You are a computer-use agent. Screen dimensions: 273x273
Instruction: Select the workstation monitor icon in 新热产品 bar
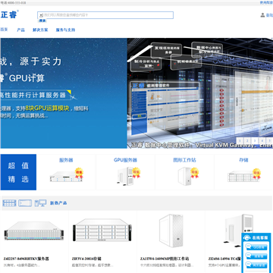pos(40,203)
